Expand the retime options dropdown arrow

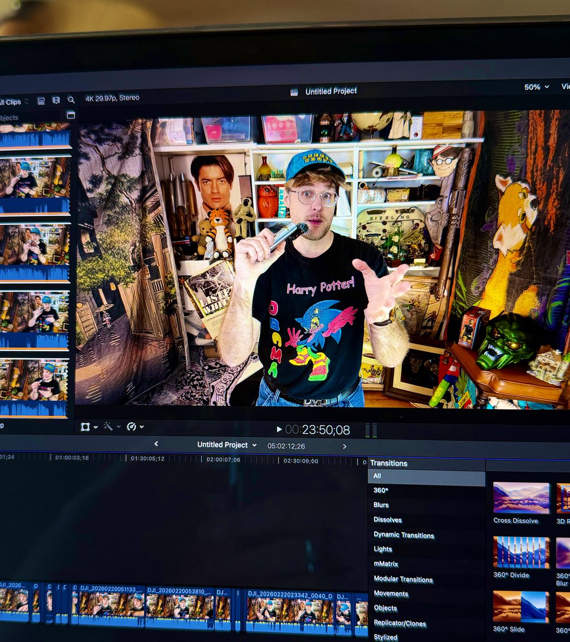[142, 427]
